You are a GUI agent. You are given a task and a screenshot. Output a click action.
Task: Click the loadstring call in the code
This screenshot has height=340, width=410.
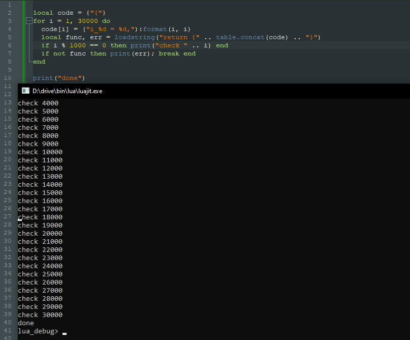(135, 37)
